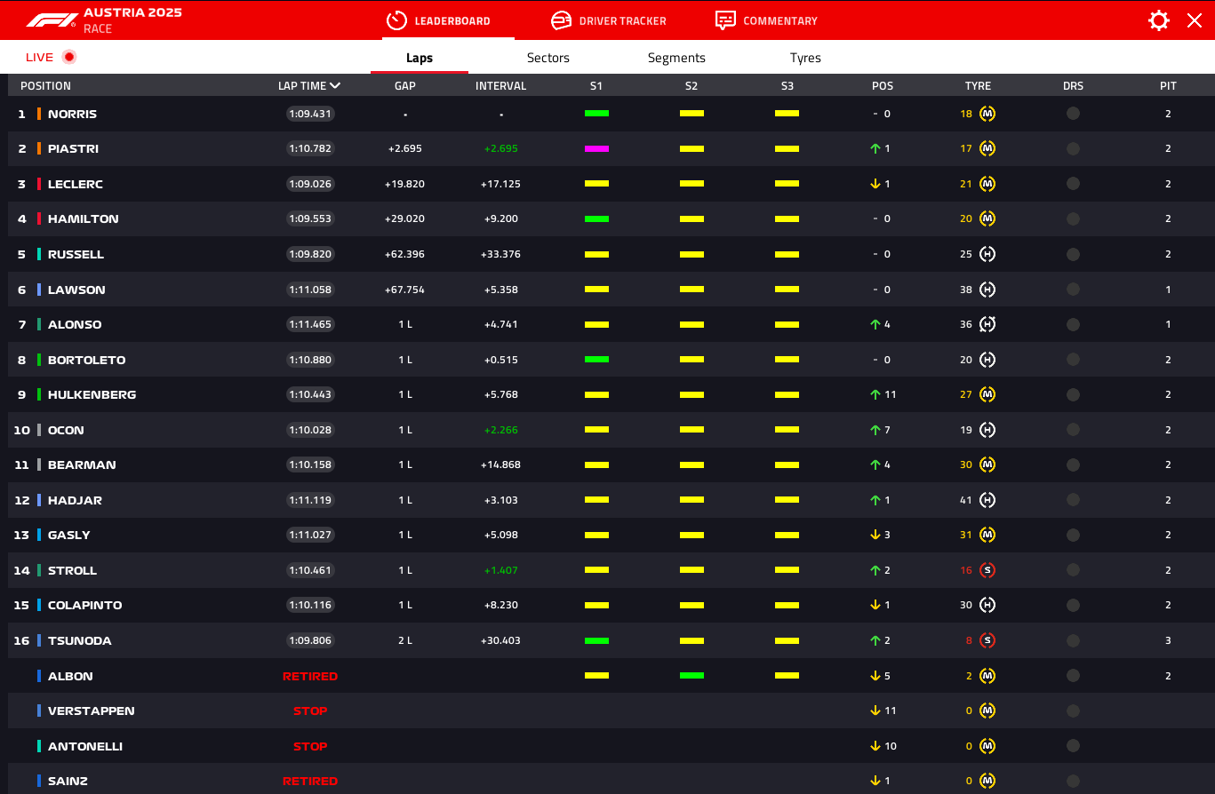Click Leclerc's lap time 1:09.026
This screenshot has width=1215, height=794.
[x=310, y=184]
